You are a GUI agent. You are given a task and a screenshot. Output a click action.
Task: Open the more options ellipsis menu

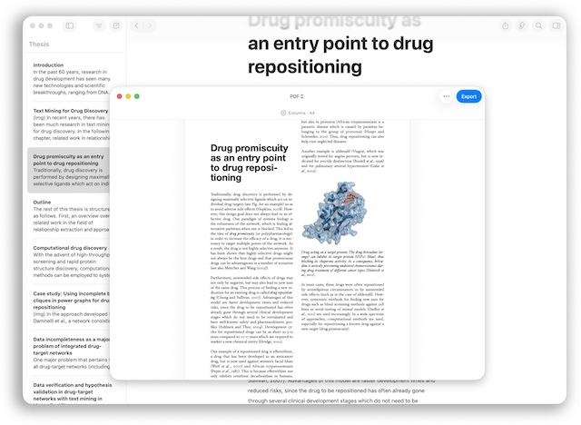(x=446, y=96)
